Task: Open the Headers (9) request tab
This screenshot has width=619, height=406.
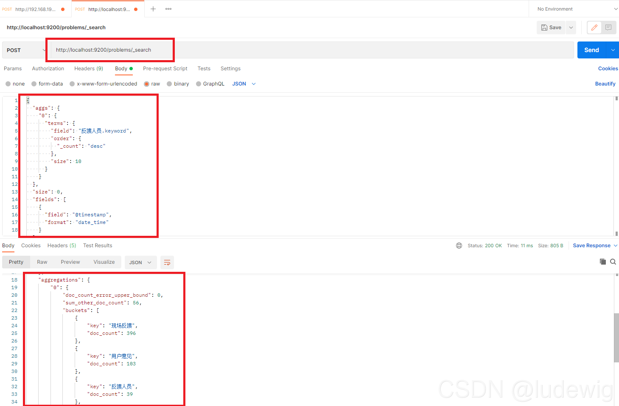Action: coord(89,69)
